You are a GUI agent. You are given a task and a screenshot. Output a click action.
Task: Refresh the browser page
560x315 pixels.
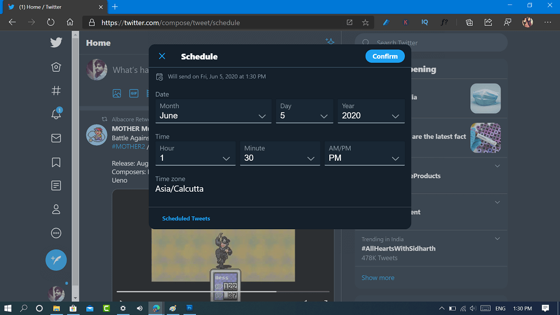click(x=51, y=22)
